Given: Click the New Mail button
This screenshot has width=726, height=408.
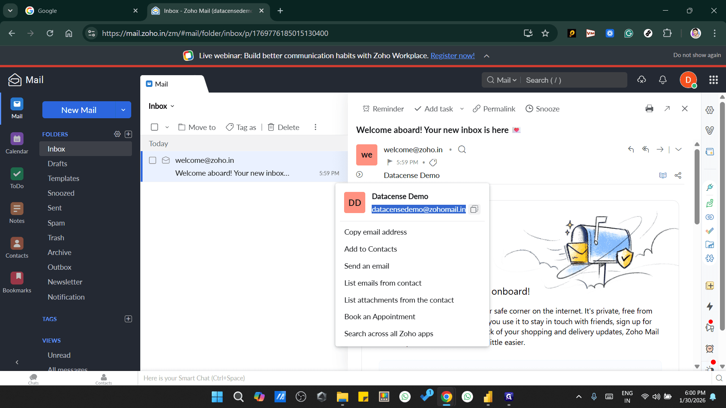Looking at the screenshot, I should coord(79,110).
